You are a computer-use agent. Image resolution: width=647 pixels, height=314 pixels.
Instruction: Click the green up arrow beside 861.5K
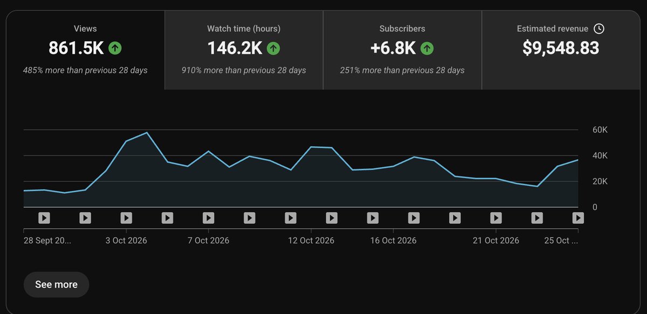pos(115,48)
